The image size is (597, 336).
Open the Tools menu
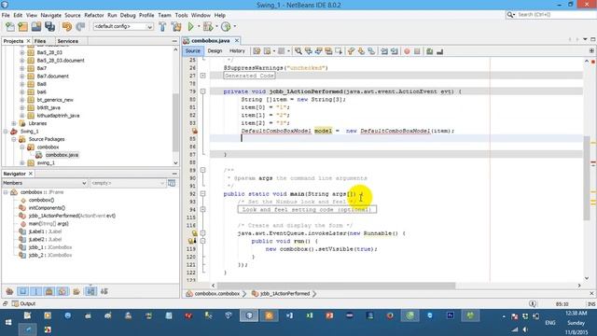[x=181, y=15]
